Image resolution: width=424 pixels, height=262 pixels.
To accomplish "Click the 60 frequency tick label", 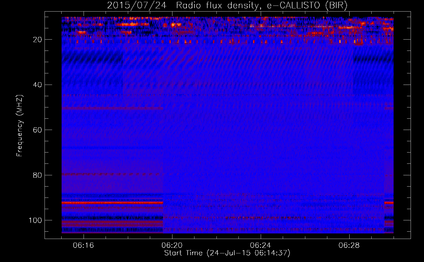I will (37, 130).
